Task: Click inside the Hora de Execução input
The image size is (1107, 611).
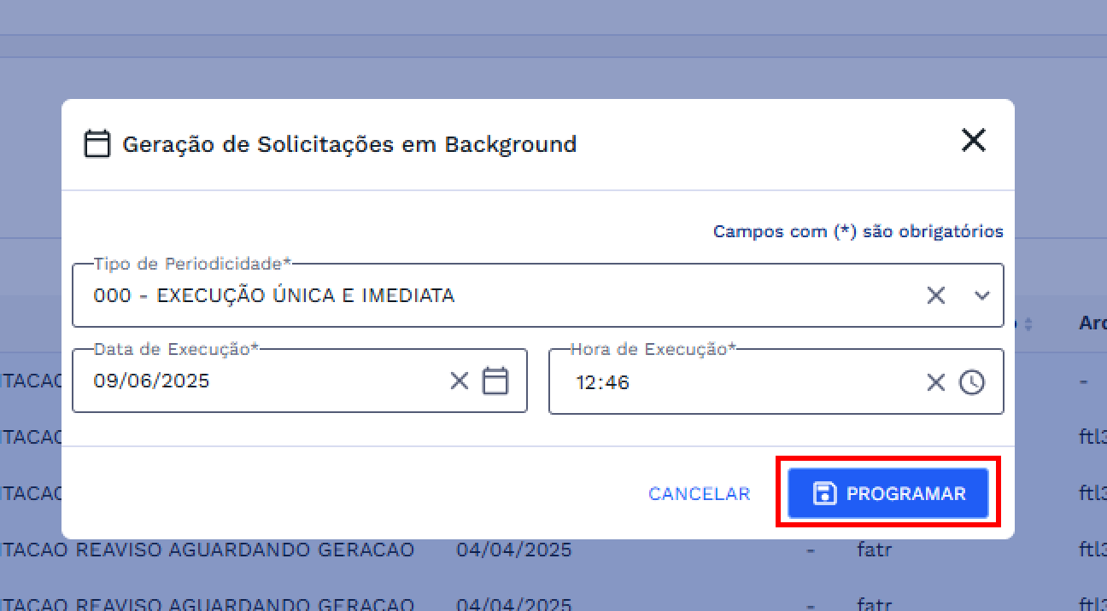Action: [x=726, y=381]
